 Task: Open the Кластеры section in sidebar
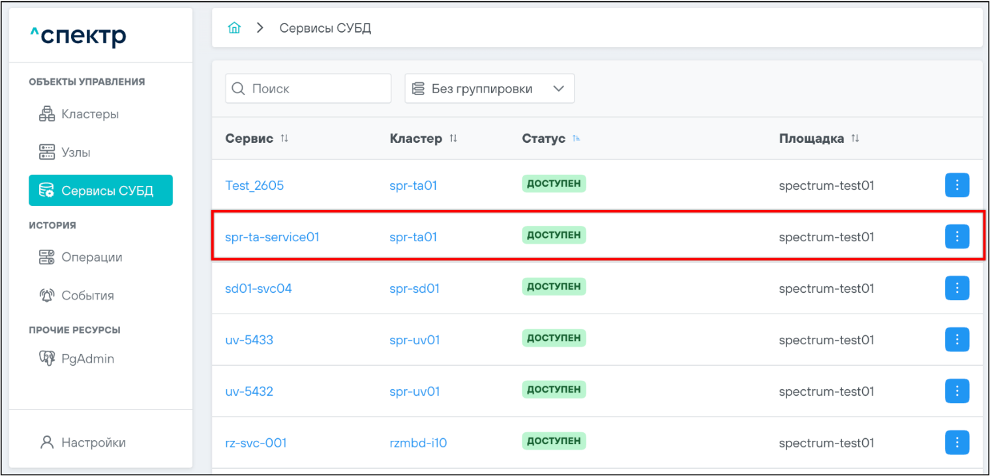click(89, 114)
